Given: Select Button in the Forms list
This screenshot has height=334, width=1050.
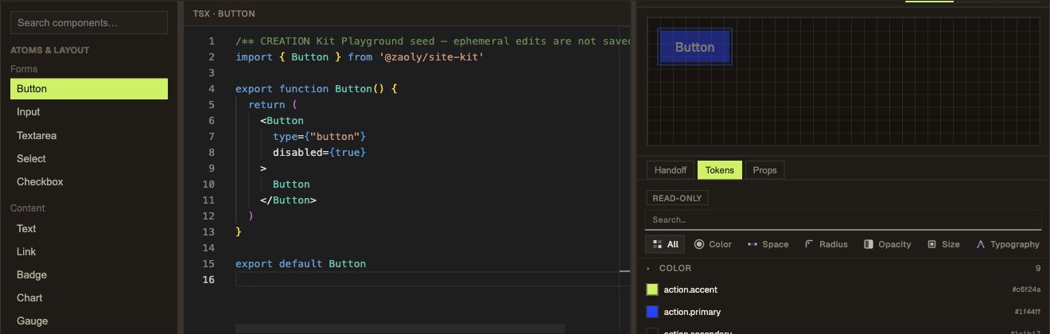Looking at the screenshot, I should [x=89, y=89].
